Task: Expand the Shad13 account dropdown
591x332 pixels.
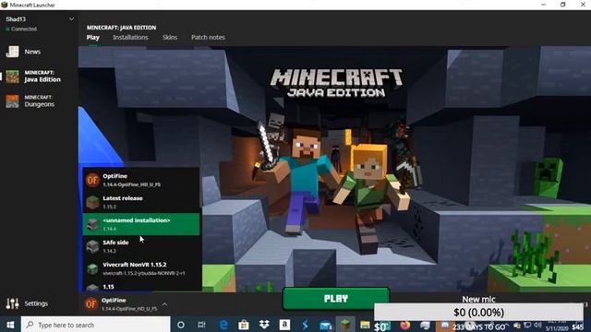Action: [x=71, y=18]
